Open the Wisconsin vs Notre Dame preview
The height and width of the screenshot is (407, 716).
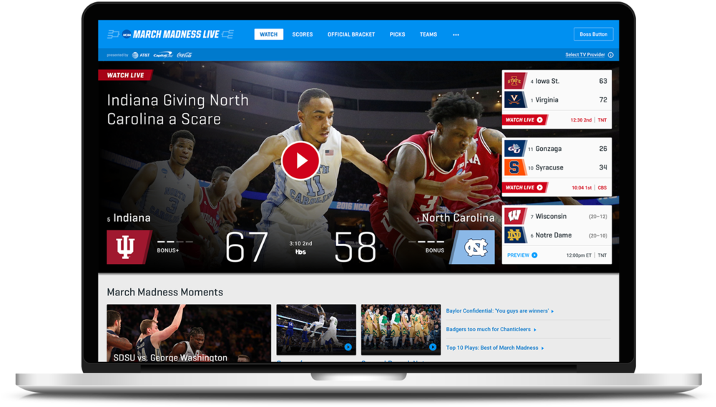[x=522, y=255]
